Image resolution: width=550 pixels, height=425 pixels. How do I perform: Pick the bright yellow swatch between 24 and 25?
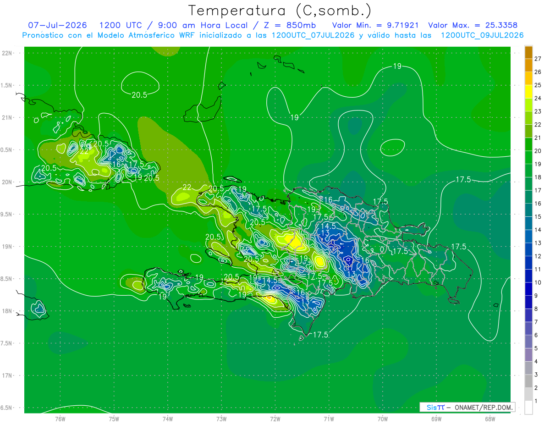point(528,92)
